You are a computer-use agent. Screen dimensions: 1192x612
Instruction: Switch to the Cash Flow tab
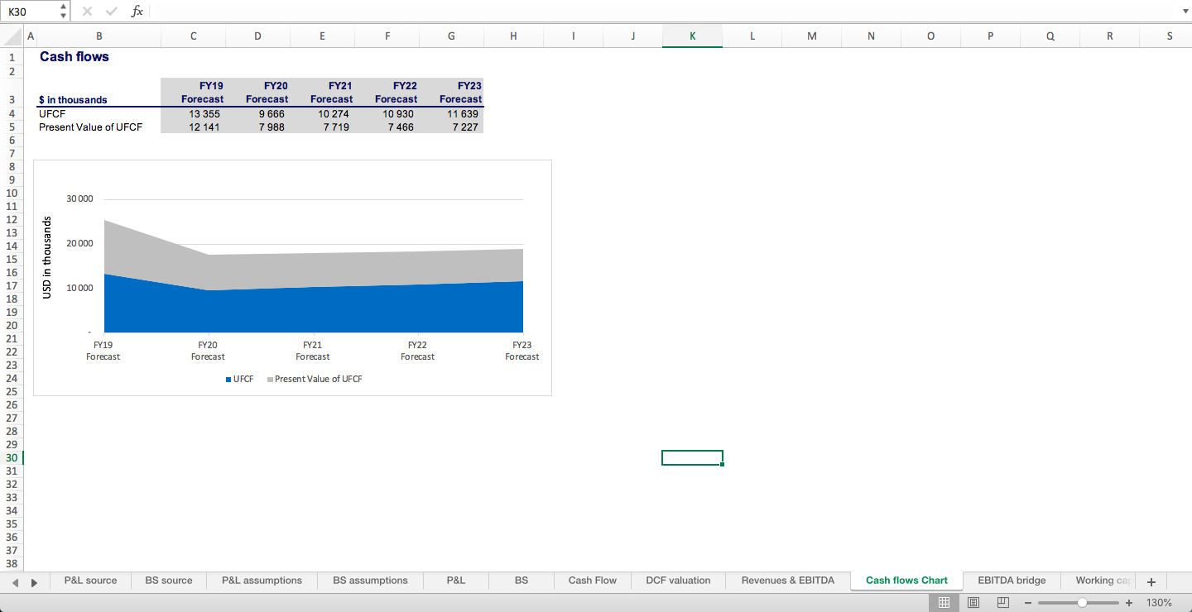pyautogui.click(x=592, y=581)
